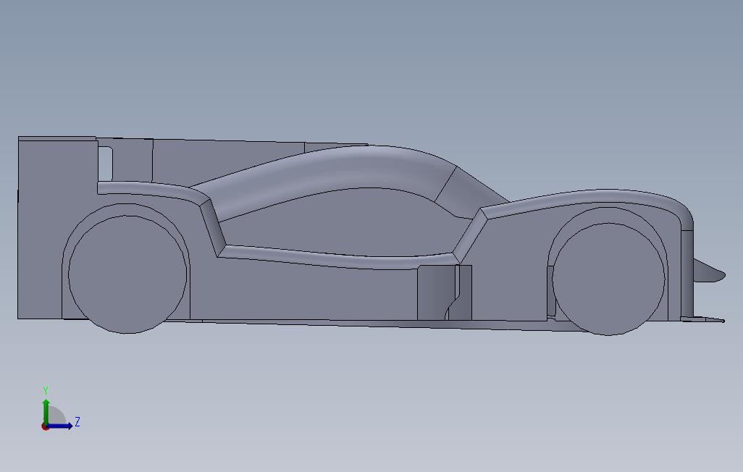Select the dark side intake panel behind front wheel

(437, 292)
